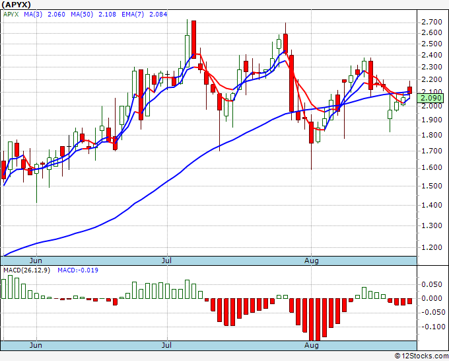Screen dimensions: 449x361
Task: Click the 2.500 price axis label
Action: 432,44
